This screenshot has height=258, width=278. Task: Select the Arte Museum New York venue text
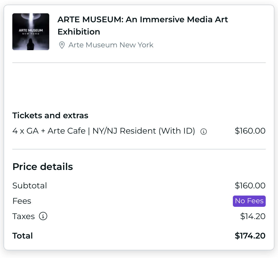(111, 45)
